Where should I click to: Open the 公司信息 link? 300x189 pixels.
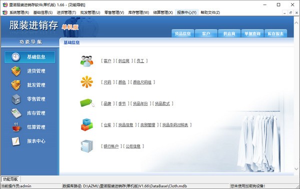(133, 146)
